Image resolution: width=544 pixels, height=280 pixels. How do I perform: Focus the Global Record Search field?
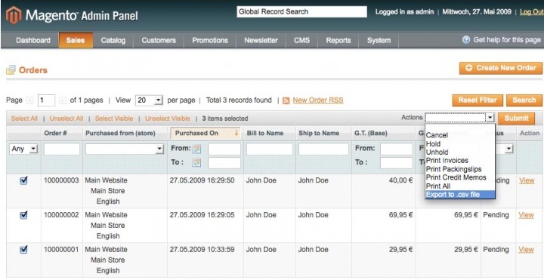[x=301, y=12]
